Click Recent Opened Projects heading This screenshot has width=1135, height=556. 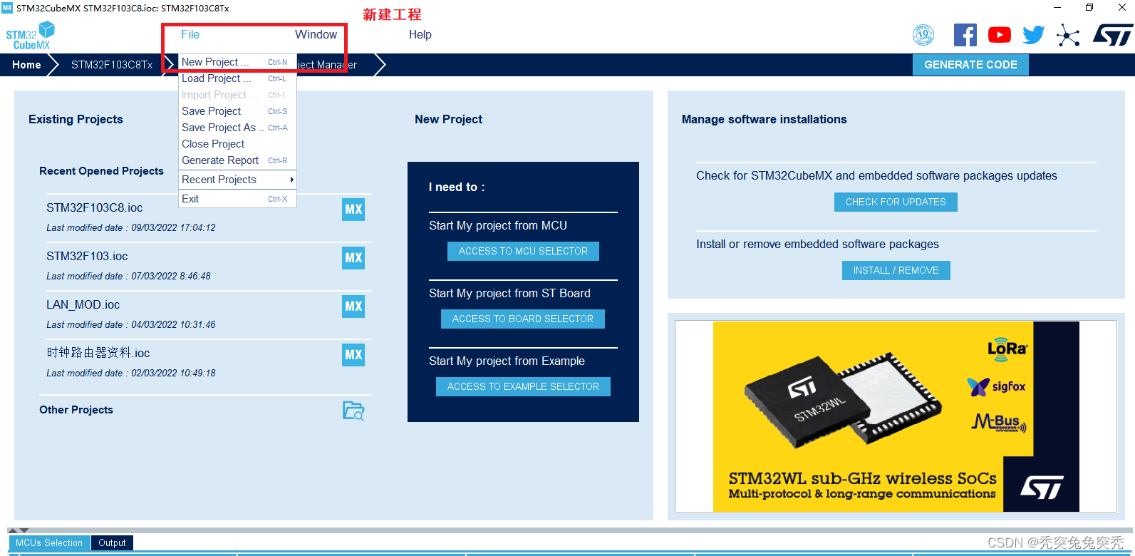[101, 171]
